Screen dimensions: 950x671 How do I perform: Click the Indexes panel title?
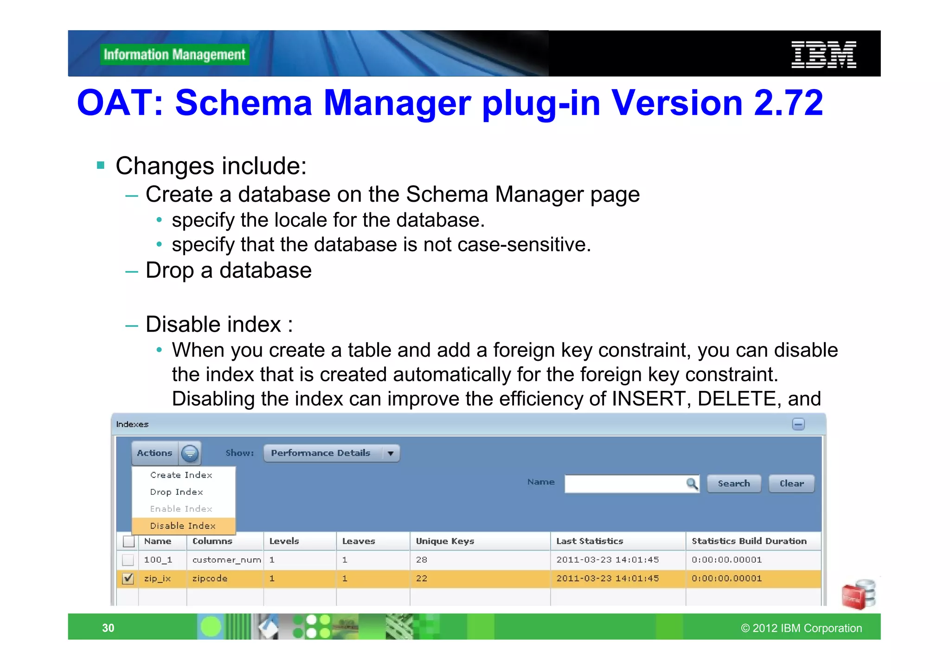coord(132,424)
